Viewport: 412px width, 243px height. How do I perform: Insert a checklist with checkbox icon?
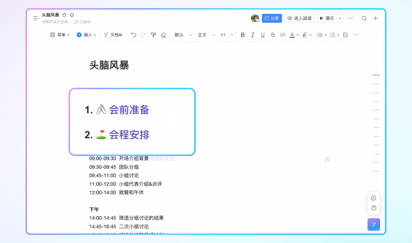346,35
